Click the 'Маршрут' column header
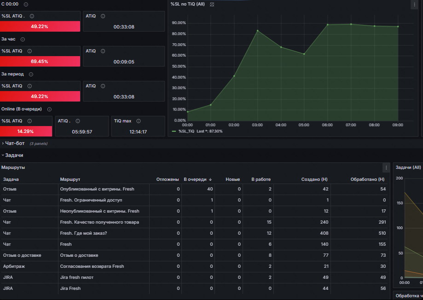This screenshot has height=300, width=423. pos(70,179)
